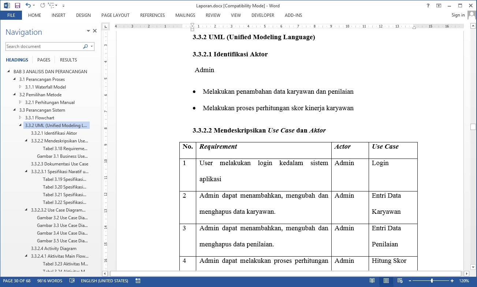Viewport: 477px width, 287px height.
Task: Click the multilevel list numbering icon
Action: [52, 5]
